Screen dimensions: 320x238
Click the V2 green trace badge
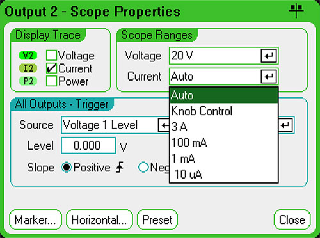pyautogui.click(x=28, y=56)
